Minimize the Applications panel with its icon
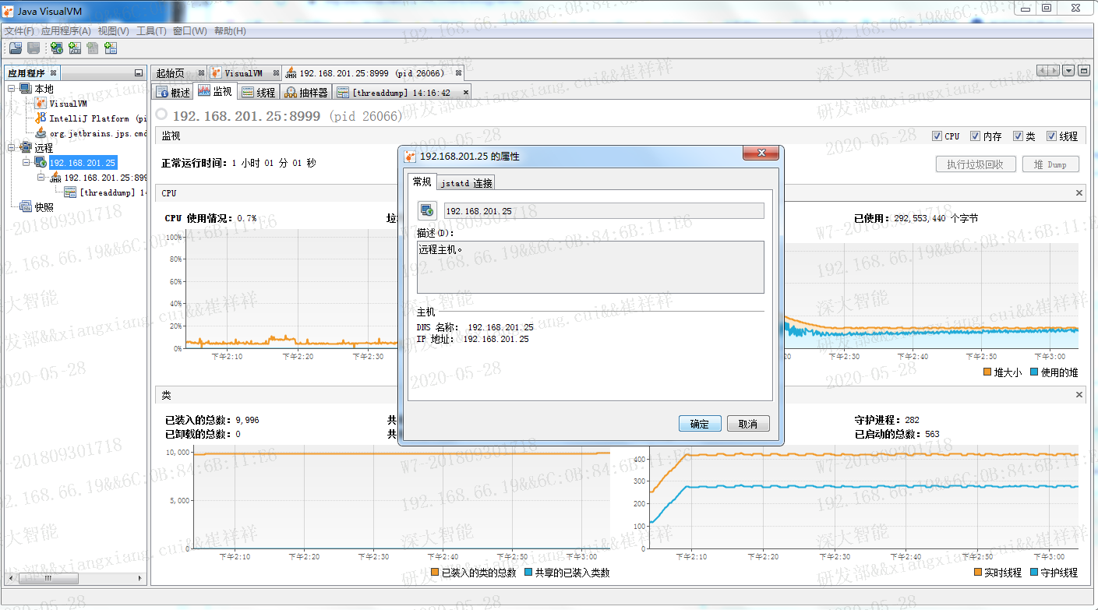This screenshot has height=610, width=1098. click(139, 73)
